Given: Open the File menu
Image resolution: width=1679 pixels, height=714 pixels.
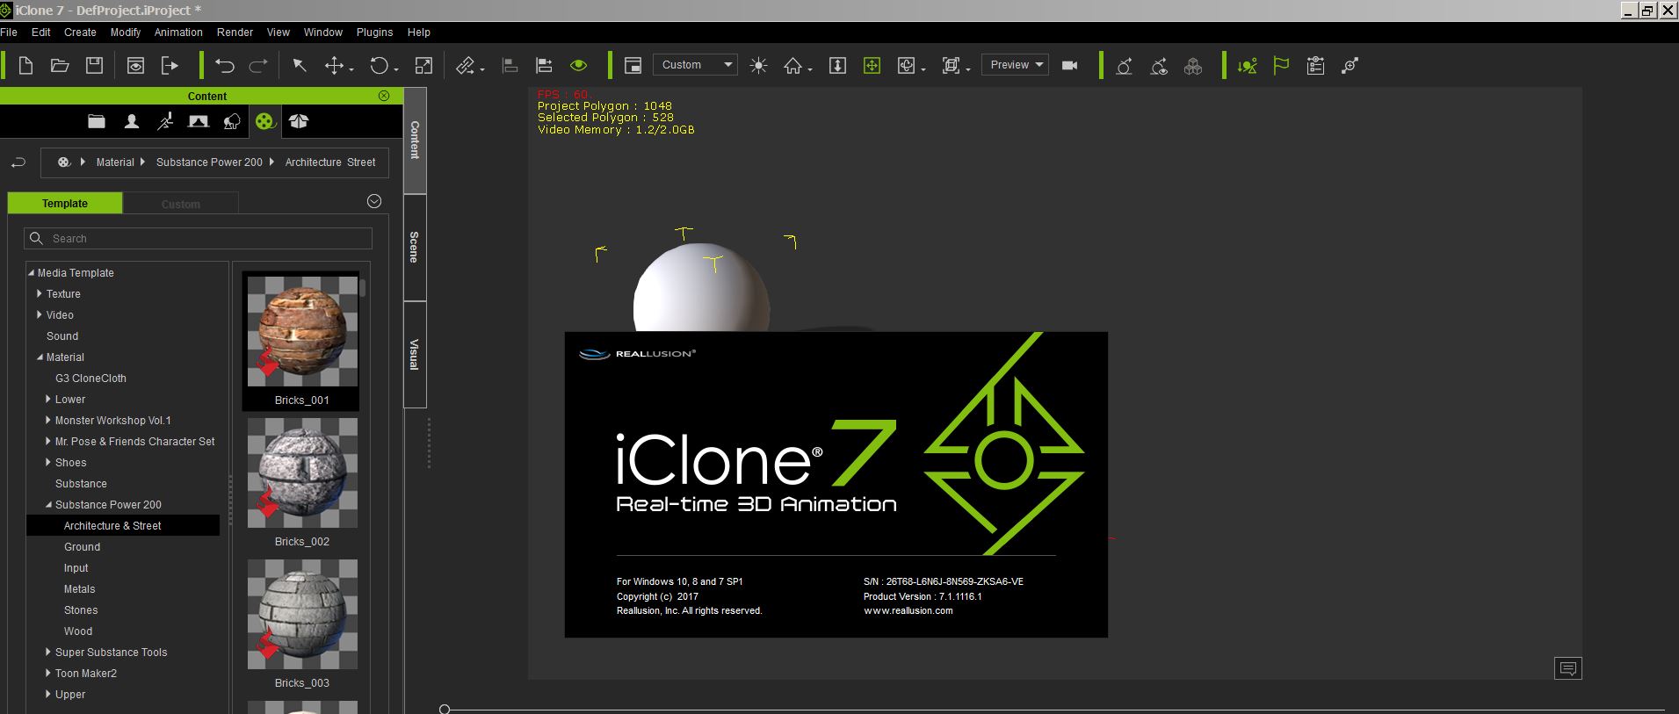Looking at the screenshot, I should click(x=9, y=32).
